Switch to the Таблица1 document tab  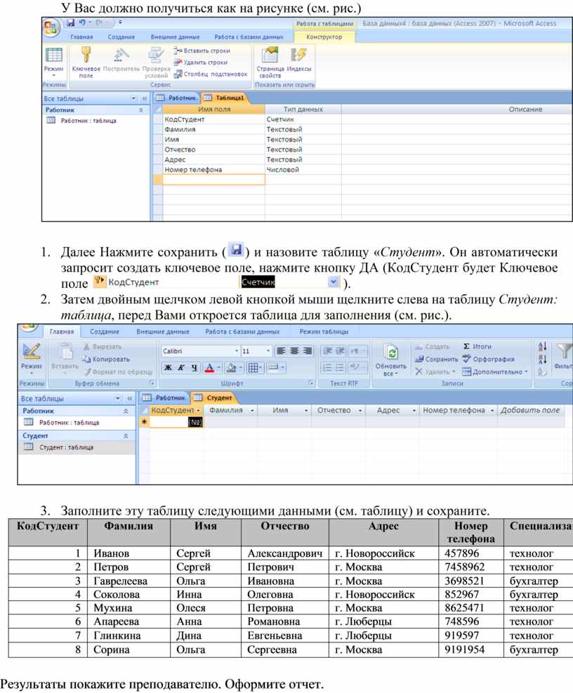point(225,98)
